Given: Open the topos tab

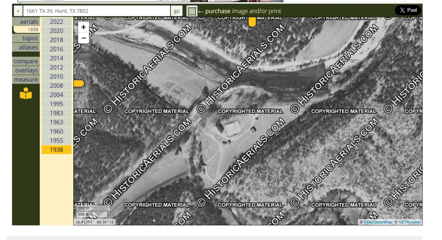Looking at the screenshot, I should [26, 38].
